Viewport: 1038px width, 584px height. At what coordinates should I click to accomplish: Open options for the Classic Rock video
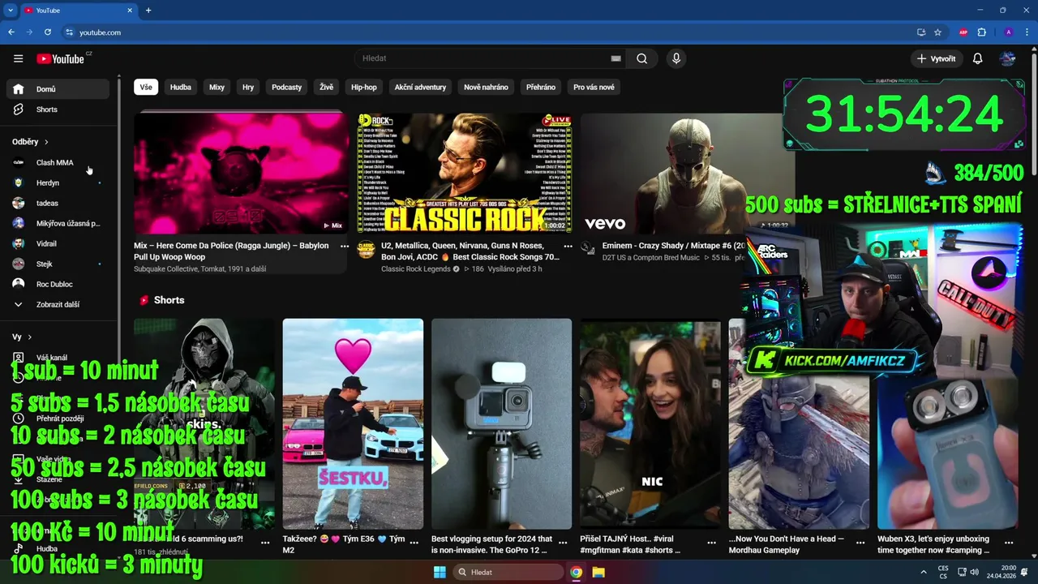click(x=568, y=246)
